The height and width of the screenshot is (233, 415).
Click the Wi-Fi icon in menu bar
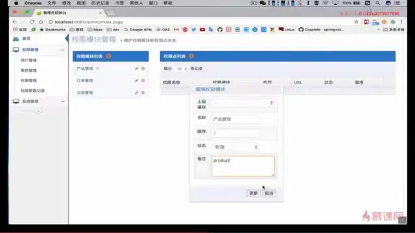click(x=326, y=3)
